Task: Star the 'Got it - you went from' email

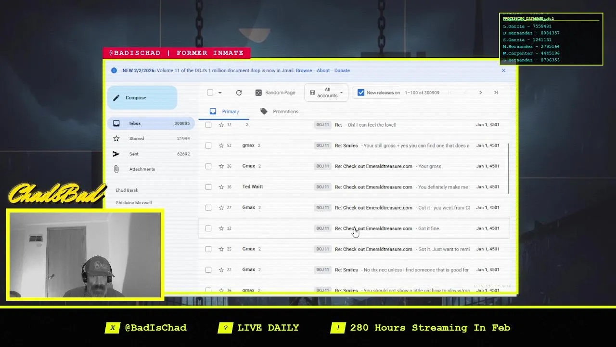Action: (221, 208)
